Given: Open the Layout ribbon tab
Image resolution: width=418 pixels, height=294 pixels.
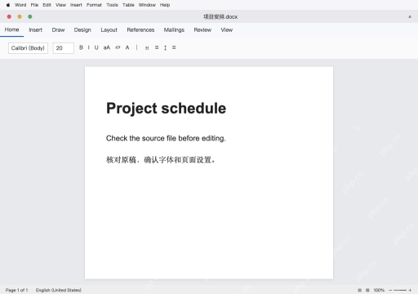Looking at the screenshot, I should coord(109,30).
